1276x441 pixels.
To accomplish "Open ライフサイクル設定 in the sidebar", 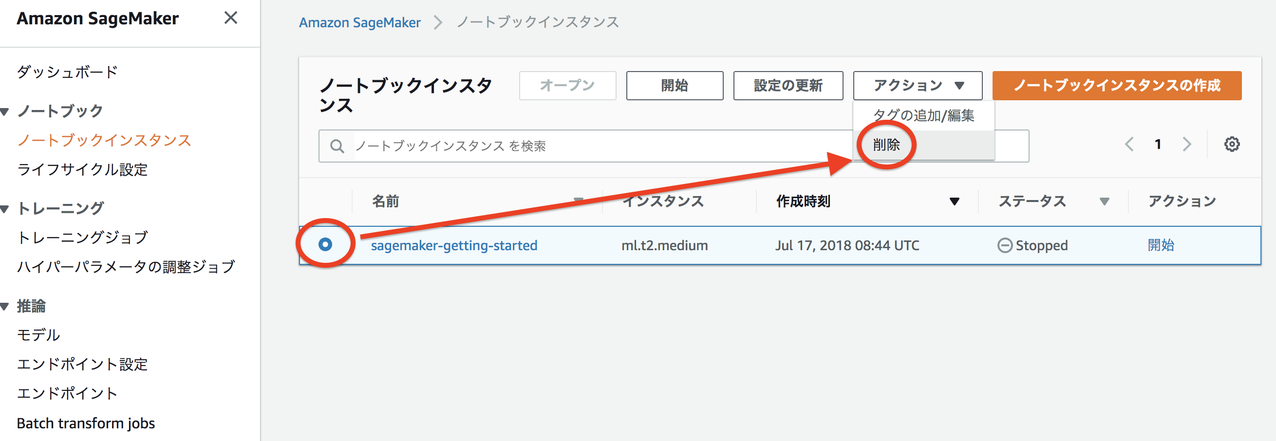I will click(x=82, y=170).
